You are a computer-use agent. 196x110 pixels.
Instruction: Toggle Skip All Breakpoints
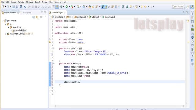(x=25, y=7)
